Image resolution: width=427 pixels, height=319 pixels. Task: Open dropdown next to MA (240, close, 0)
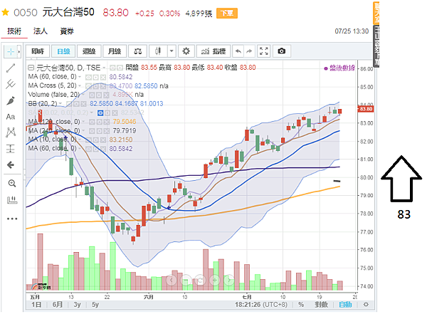click(x=83, y=131)
